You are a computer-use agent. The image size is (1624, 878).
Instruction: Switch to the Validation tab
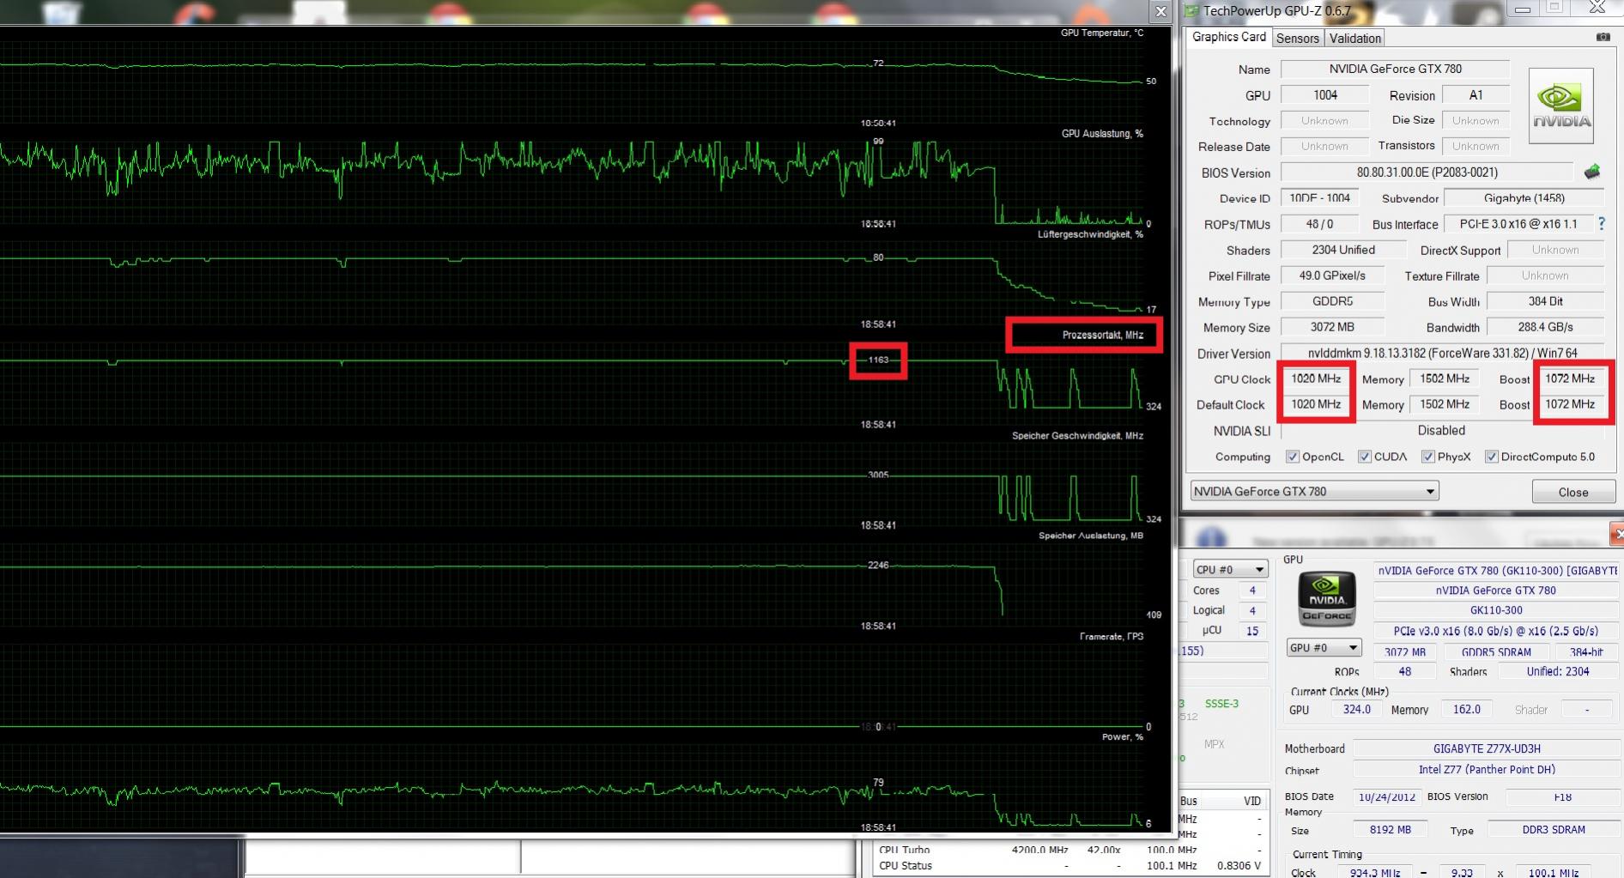click(1354, 38)
